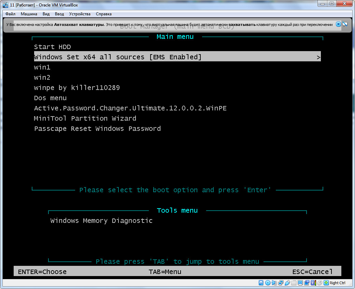Click the hard disk activity indicator icon
This screenshot has width=355, height=289.
click(261, 283)
